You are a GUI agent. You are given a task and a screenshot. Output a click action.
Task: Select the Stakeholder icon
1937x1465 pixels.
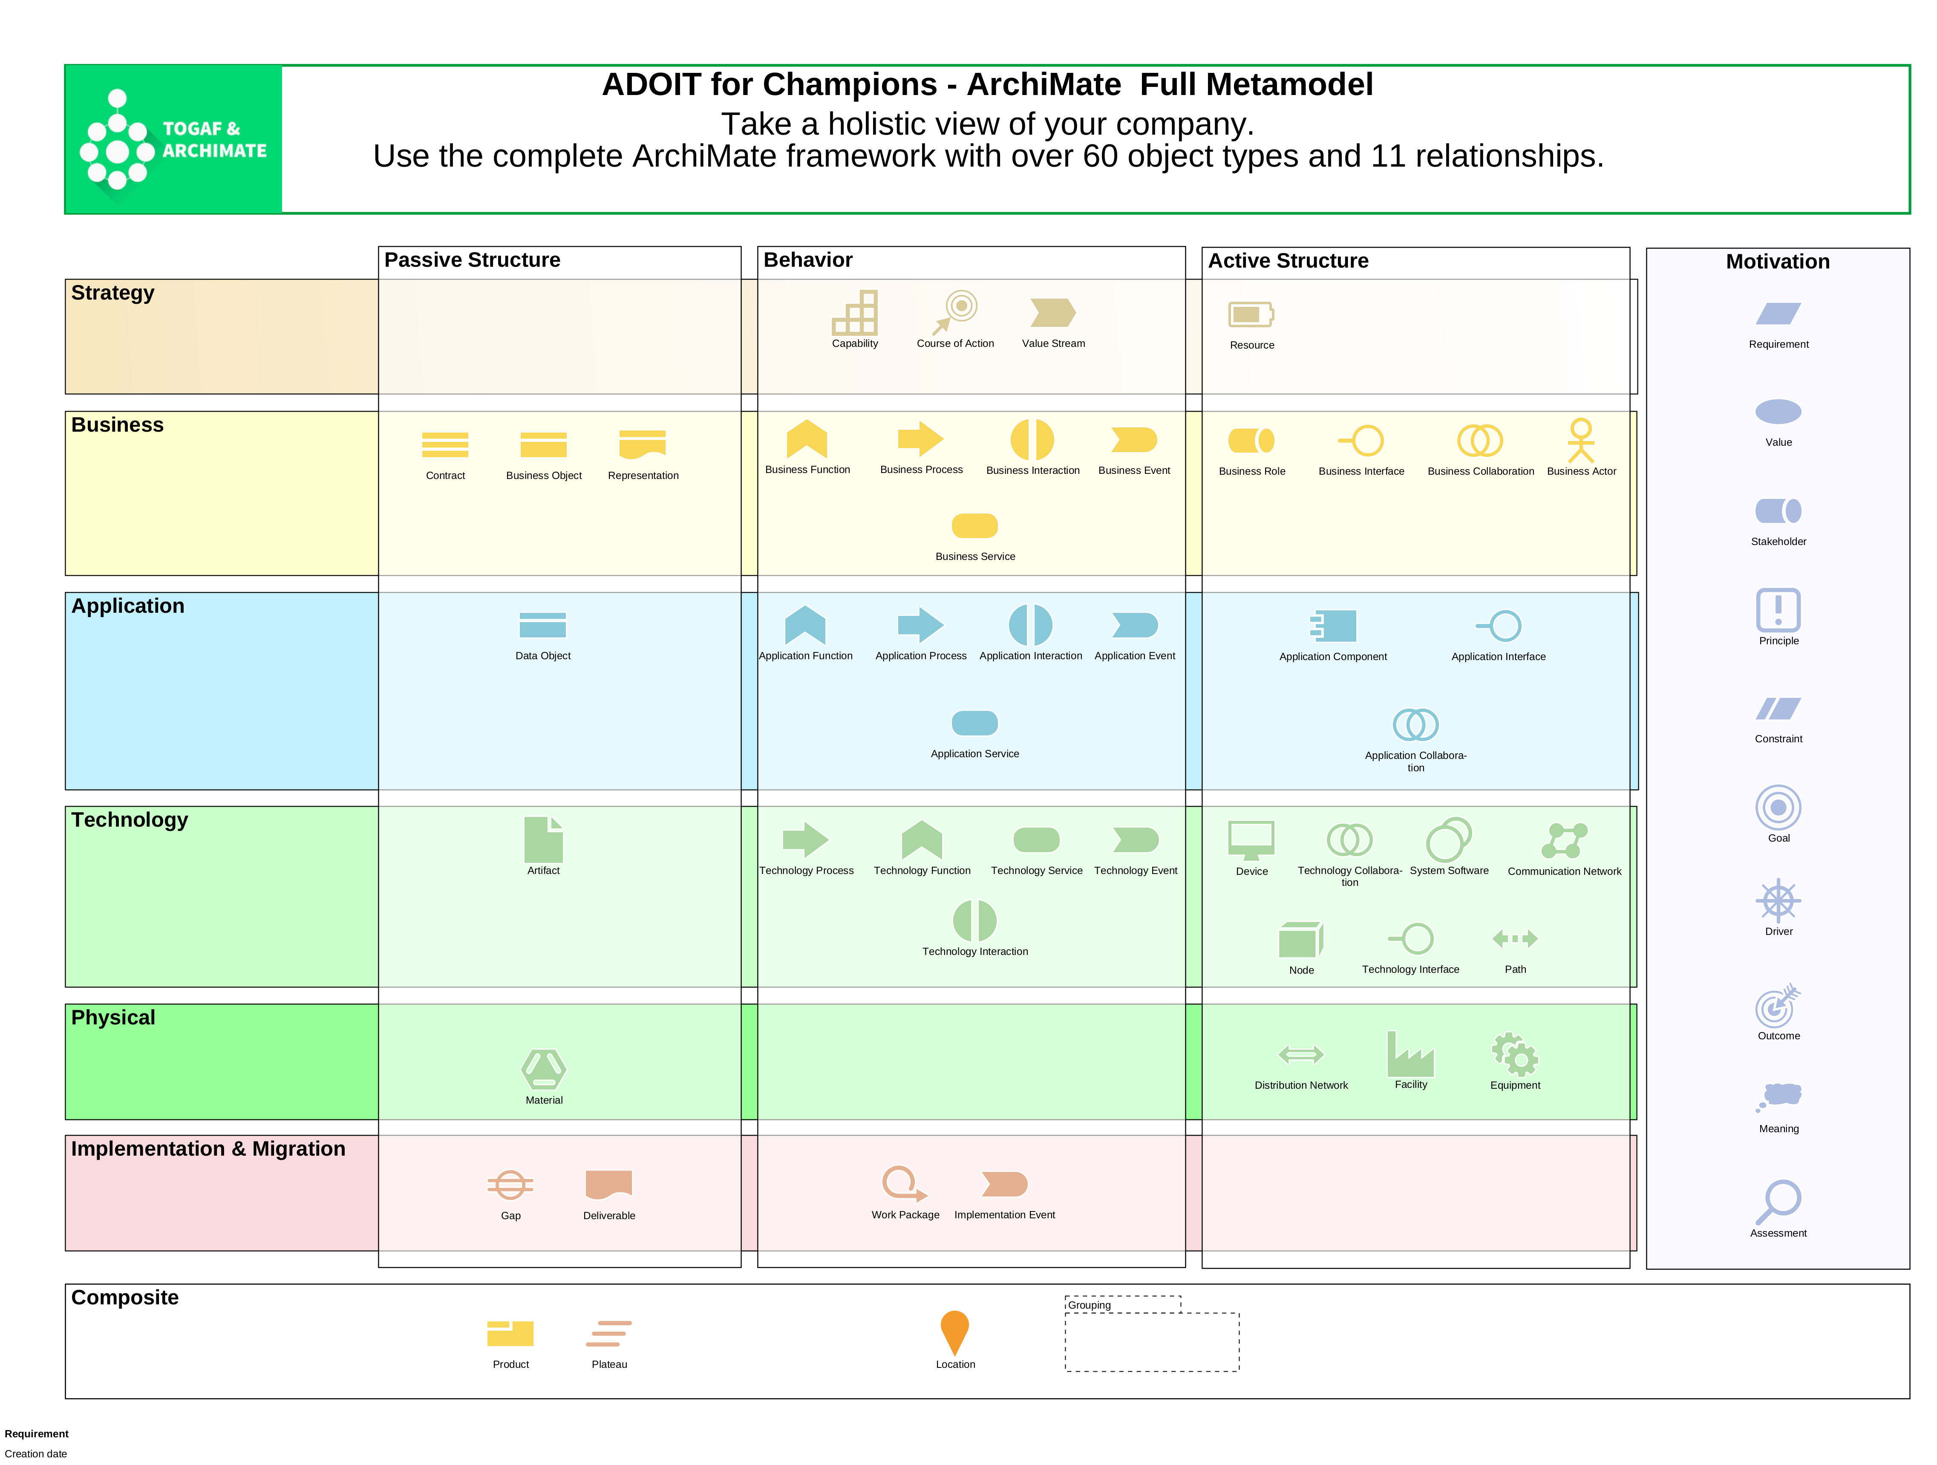click(1778, 510)
